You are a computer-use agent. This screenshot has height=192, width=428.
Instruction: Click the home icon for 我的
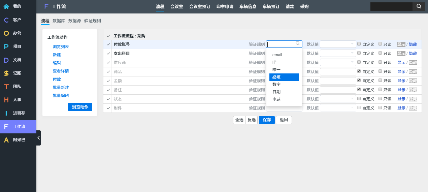click(x=6, y=6)
